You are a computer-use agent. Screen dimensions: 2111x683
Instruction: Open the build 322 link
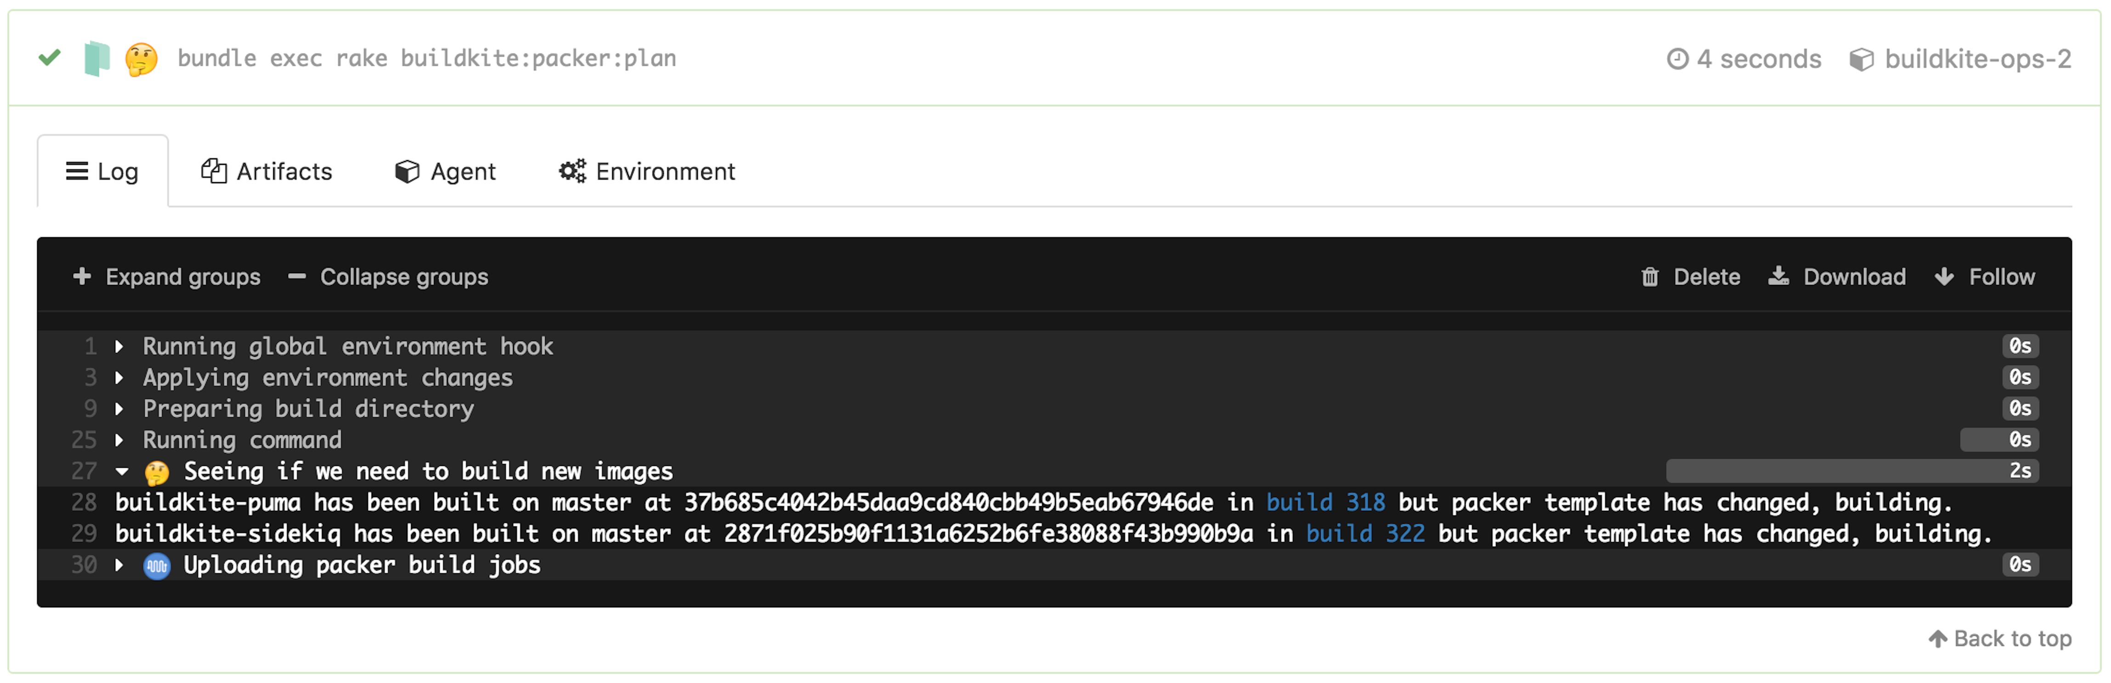[x=1365, y=533]
